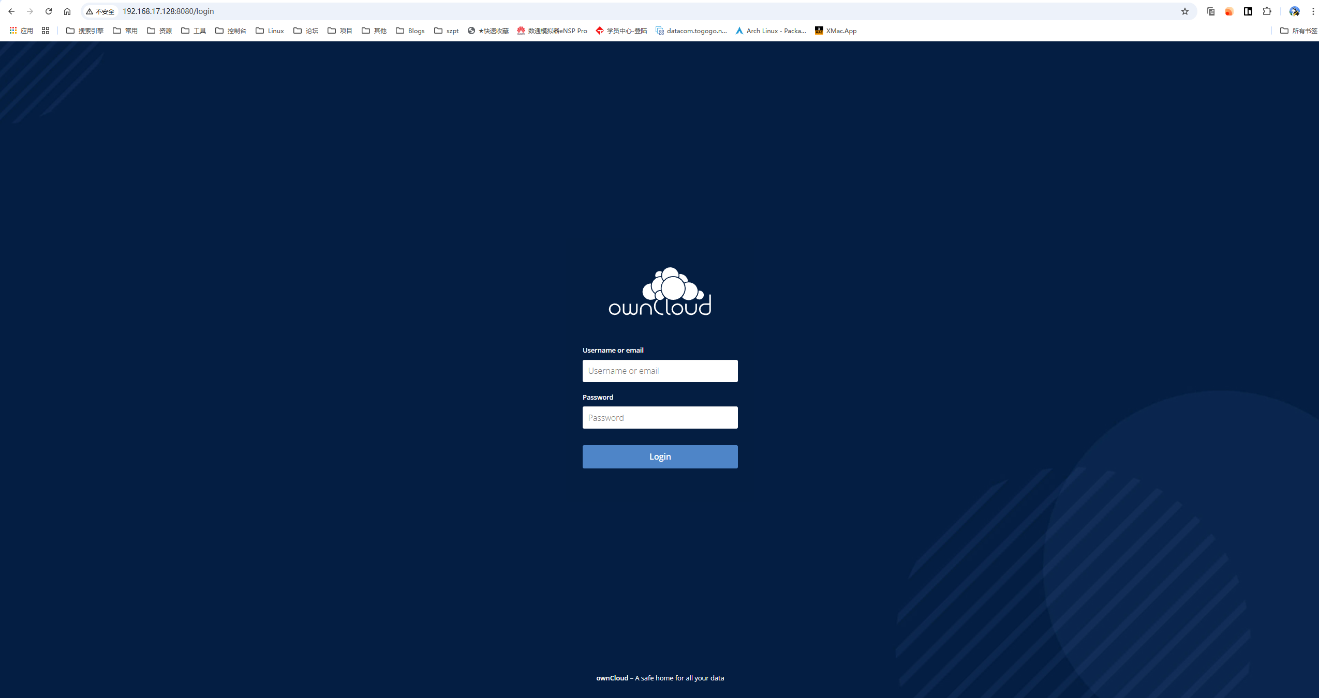Image resolution: width=1319 pixels, height=698 pixels.
Task: Click the ownCloud logo
Action: click(x=660, y=292)
